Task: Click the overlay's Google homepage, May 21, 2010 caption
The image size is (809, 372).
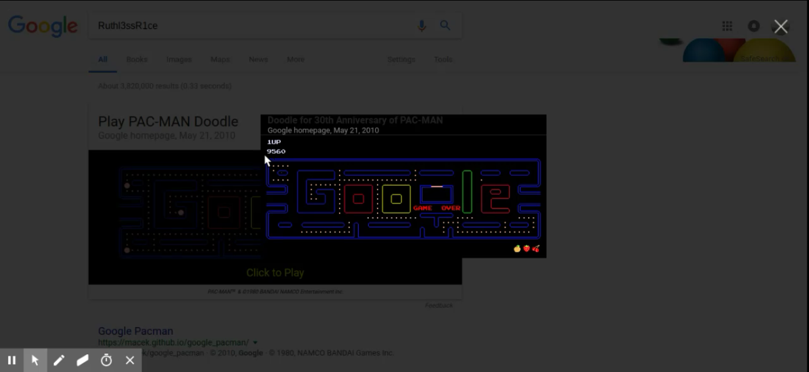Action: click(x=323, y=130)
